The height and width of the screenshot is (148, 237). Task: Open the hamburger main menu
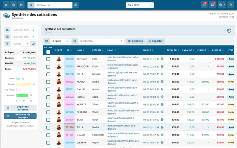click(6, 5)
